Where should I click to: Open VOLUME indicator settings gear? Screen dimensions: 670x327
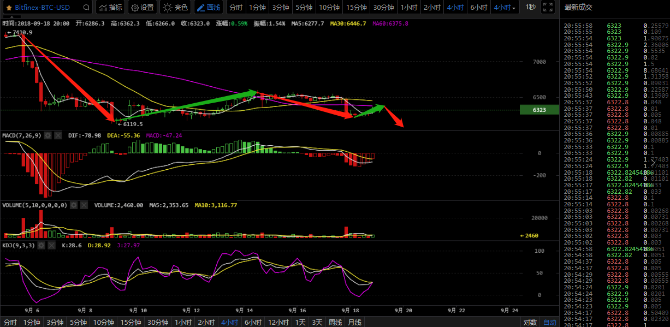(x=74, y=205)
